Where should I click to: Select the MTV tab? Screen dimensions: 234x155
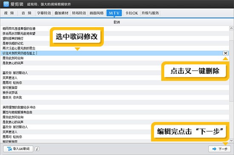[x=114, y=13]
